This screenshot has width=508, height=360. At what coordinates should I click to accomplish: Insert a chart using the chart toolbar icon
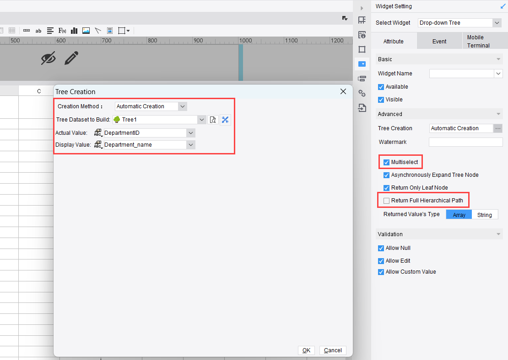tap(74, 31)
